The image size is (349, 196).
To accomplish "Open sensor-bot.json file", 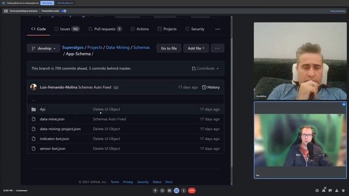I will tap(52, 149).
